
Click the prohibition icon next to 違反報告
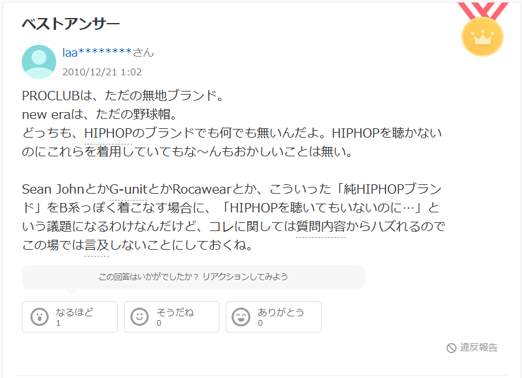(451, 348)
